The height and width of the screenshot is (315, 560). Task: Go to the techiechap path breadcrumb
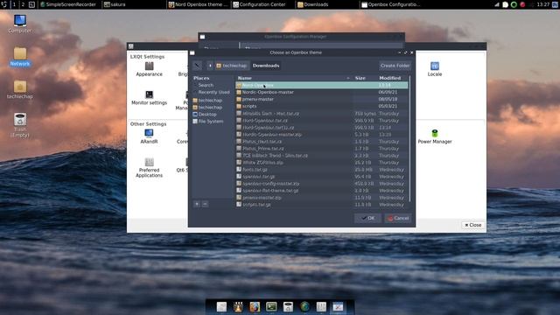231,66
